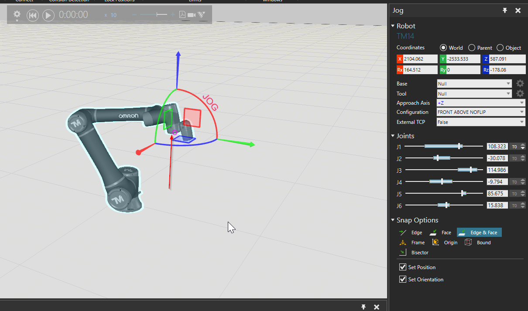Viewport: 528px width, 311px height.
Task: Click the J2 joint slider
Action: 444,158
